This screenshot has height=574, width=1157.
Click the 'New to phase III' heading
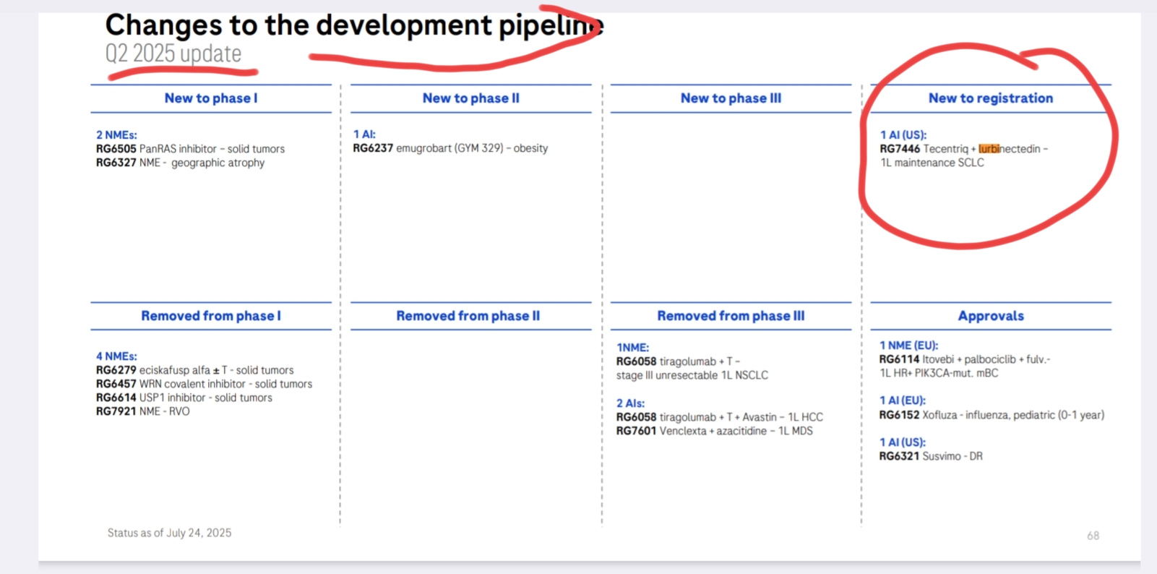point(731,98)
